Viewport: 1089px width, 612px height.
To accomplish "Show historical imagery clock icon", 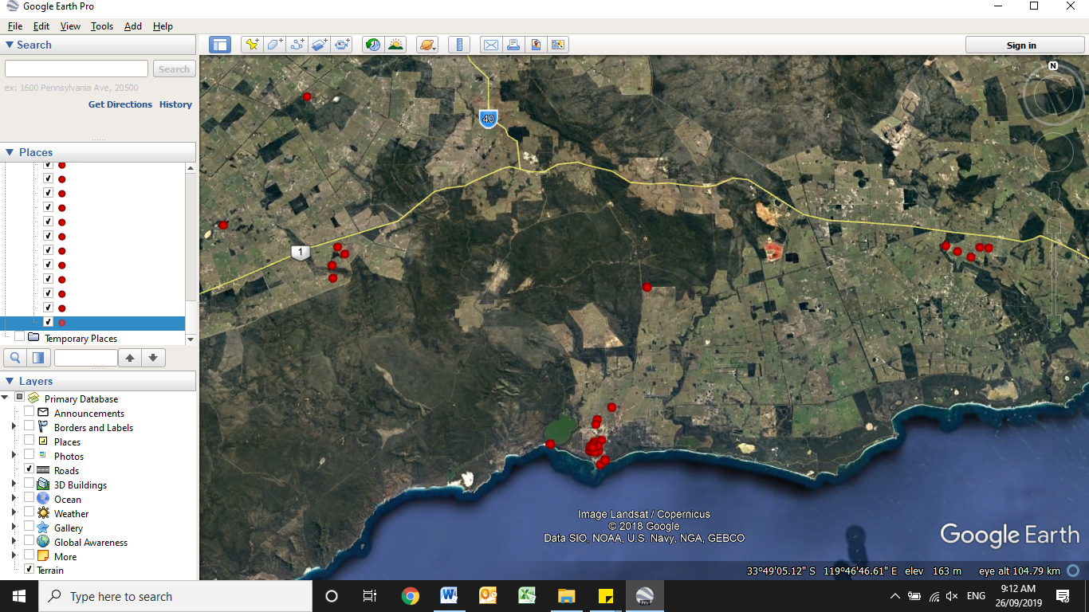I will (372, 45).
